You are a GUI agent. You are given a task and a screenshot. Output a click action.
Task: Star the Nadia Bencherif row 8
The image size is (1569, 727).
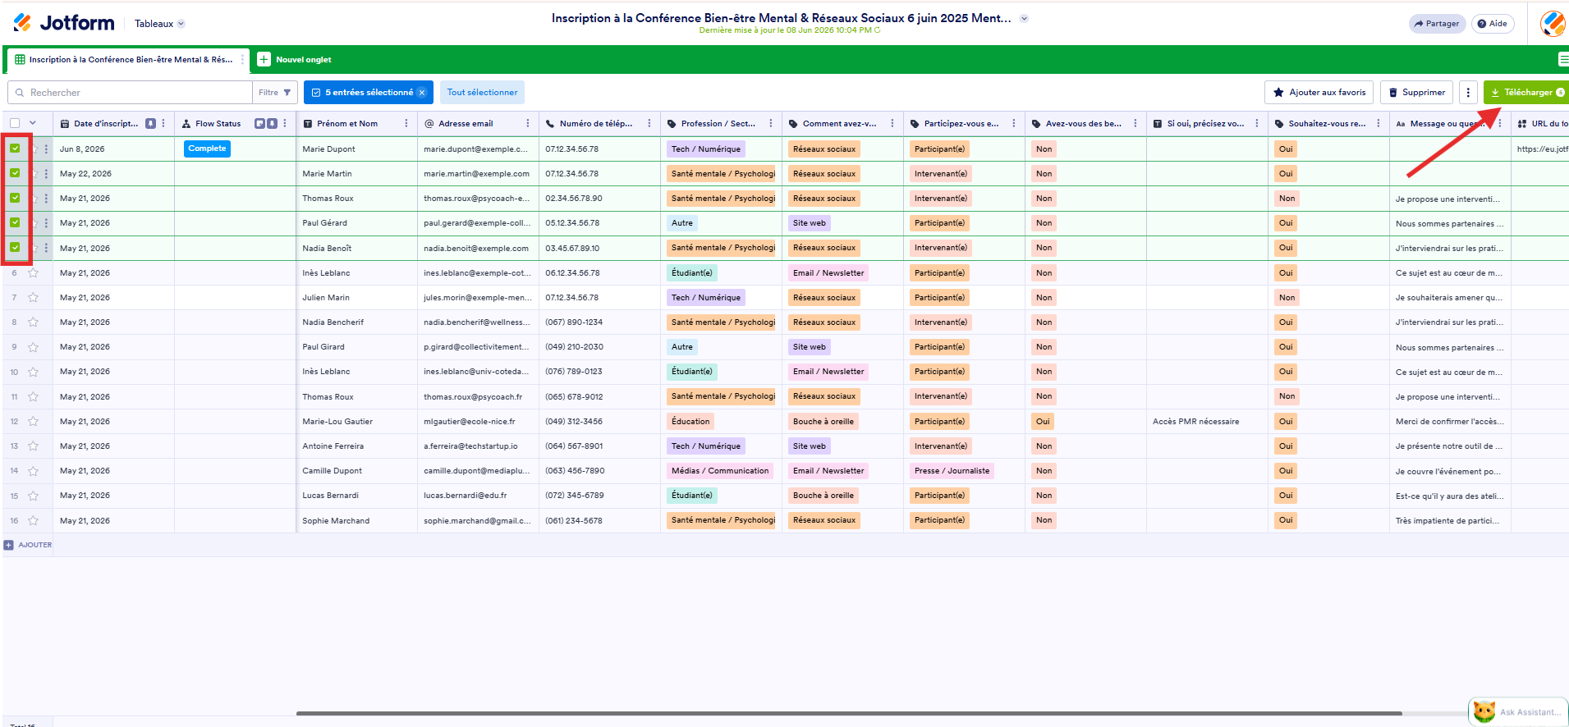(x=34, y=322)
